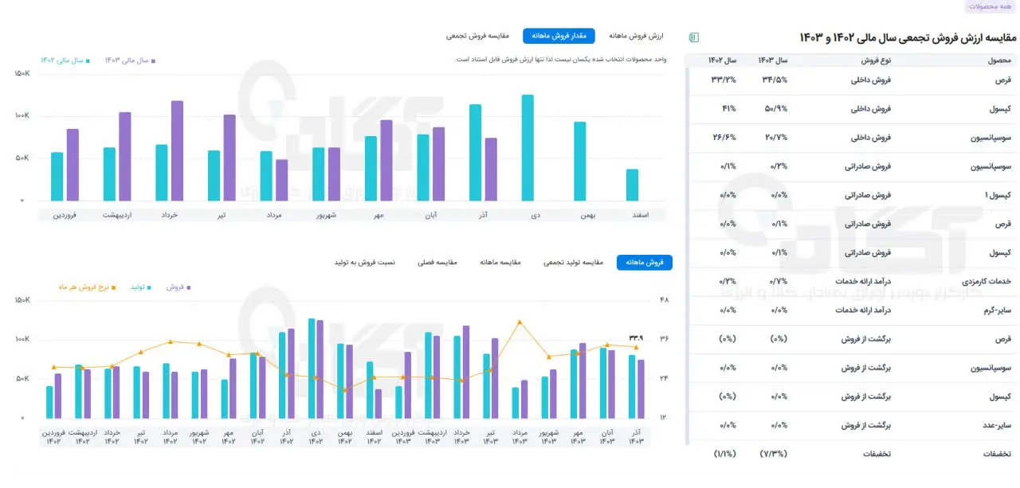This screenshot has height=488, width=1020.
Task: Click the table title مقایسه ارزش فروش تجمعی
Action: (x=908, y=37)
